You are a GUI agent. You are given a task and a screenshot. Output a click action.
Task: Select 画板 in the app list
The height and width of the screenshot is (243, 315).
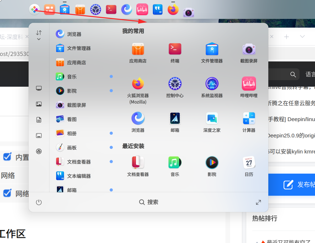(x=84, y=148)
